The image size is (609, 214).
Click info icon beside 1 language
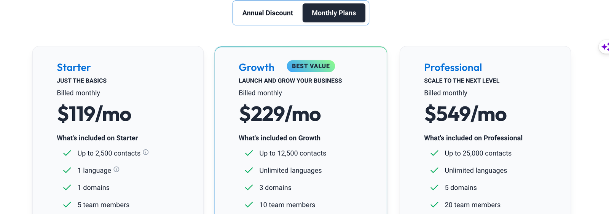pyautogui.click(x=116, y=170)
